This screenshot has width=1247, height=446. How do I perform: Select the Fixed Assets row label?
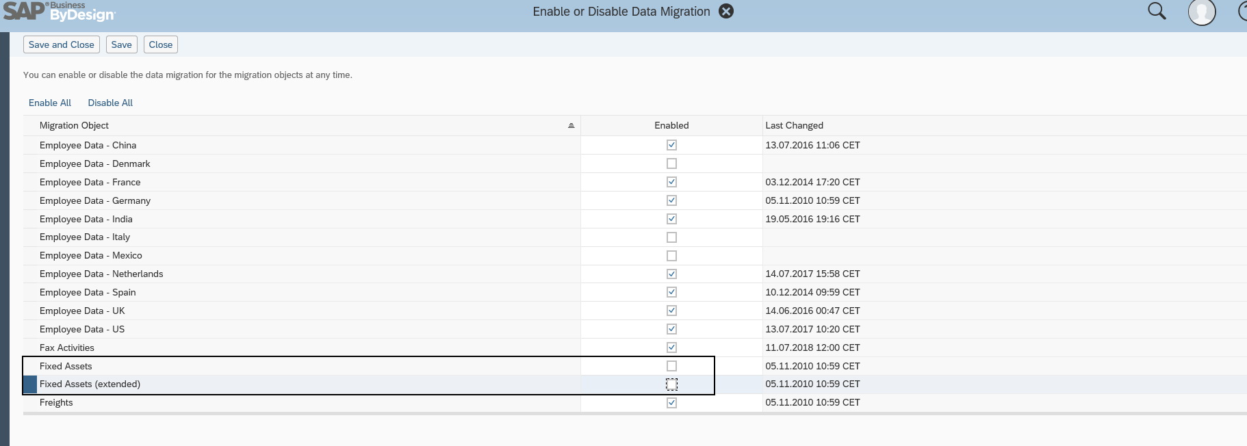[x=66, y=366]
